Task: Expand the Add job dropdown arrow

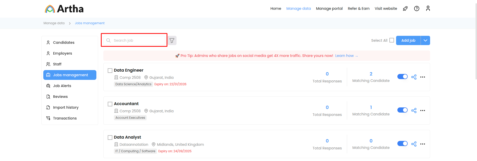Action: pos(425,40)
